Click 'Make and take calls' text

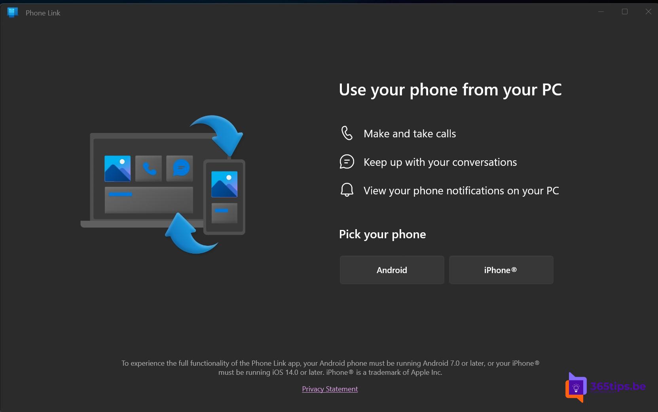click(410, 134)
